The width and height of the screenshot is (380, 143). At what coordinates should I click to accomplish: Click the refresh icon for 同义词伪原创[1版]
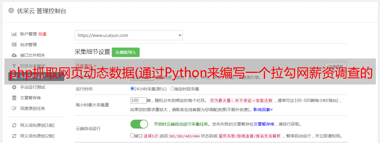tap(14, 125)
